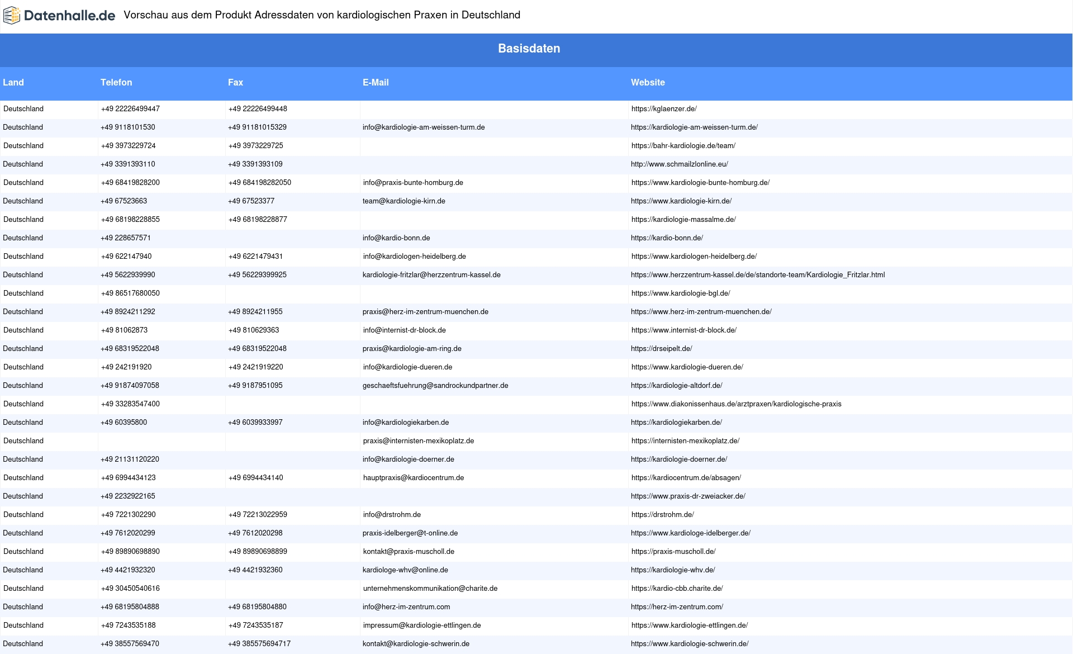Select fax +49 684198282050
Screen dimensions: 1073x654
click(x=260, y=183)
